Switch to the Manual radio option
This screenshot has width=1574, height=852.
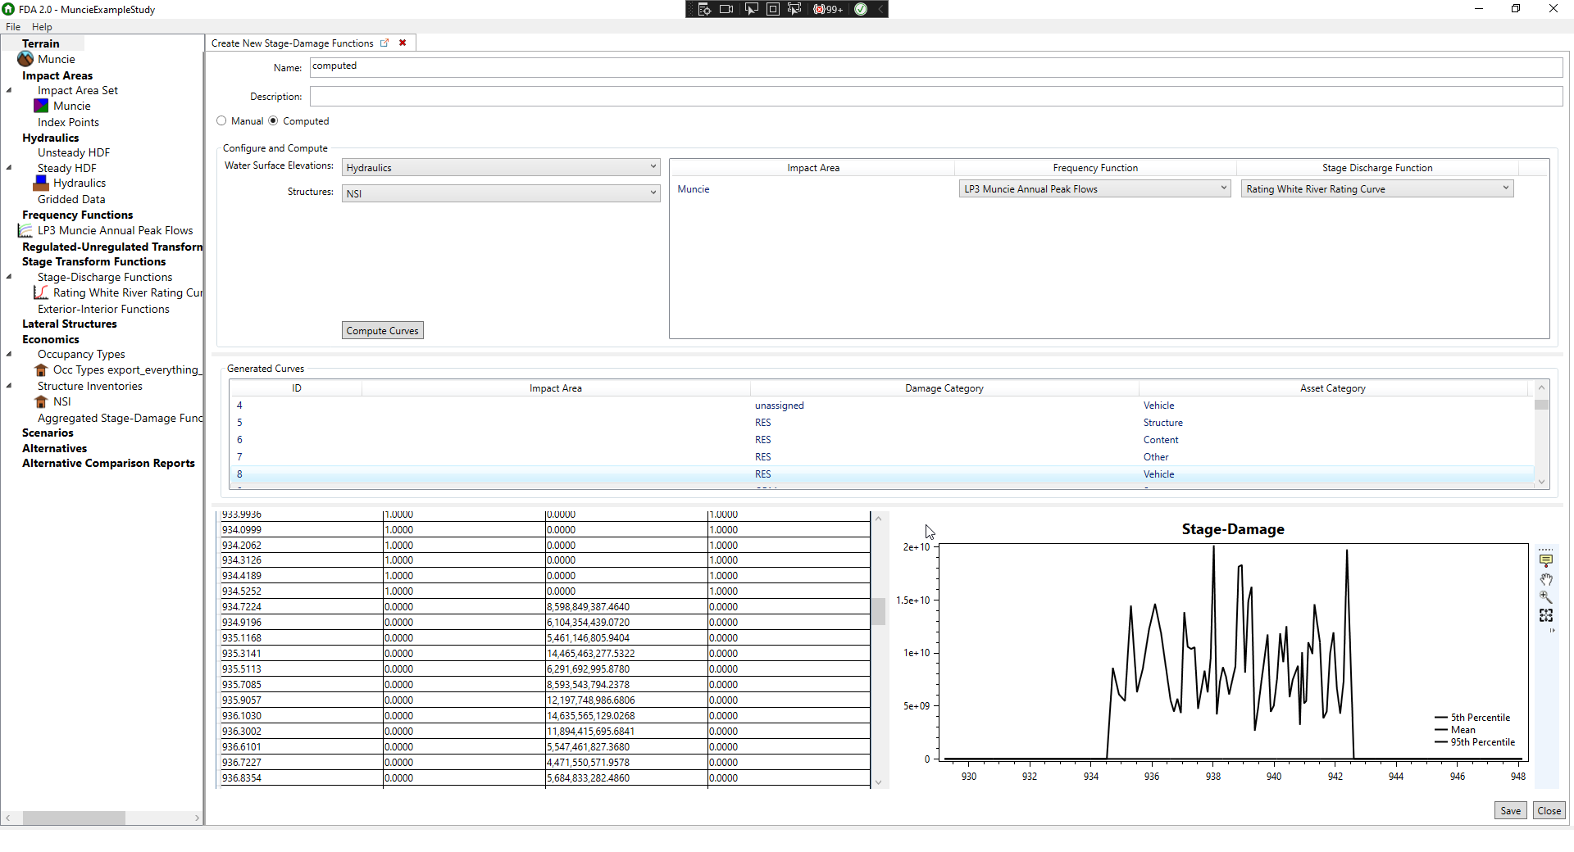tap(221, 120)
